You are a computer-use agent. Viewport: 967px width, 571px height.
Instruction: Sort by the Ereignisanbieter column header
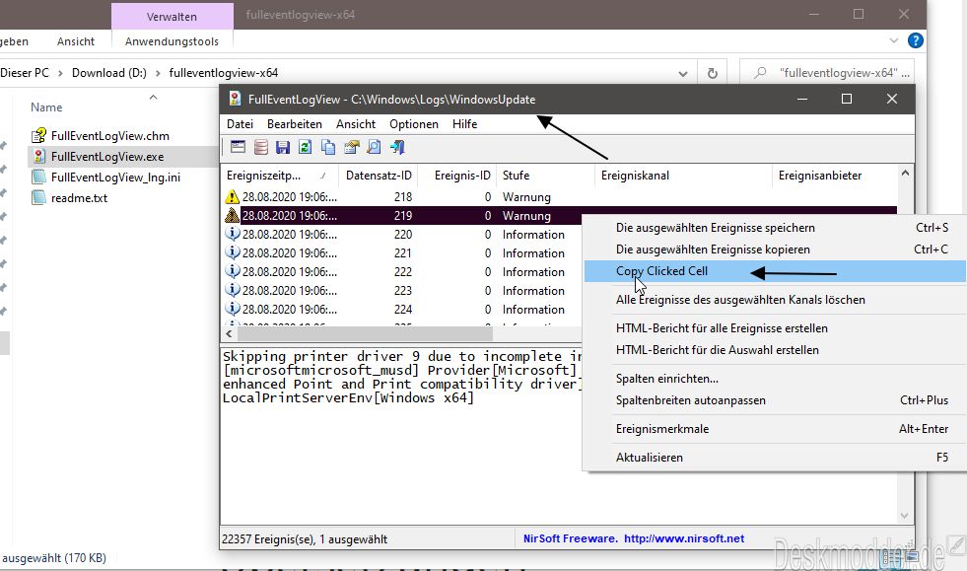[x=835, y=176]
